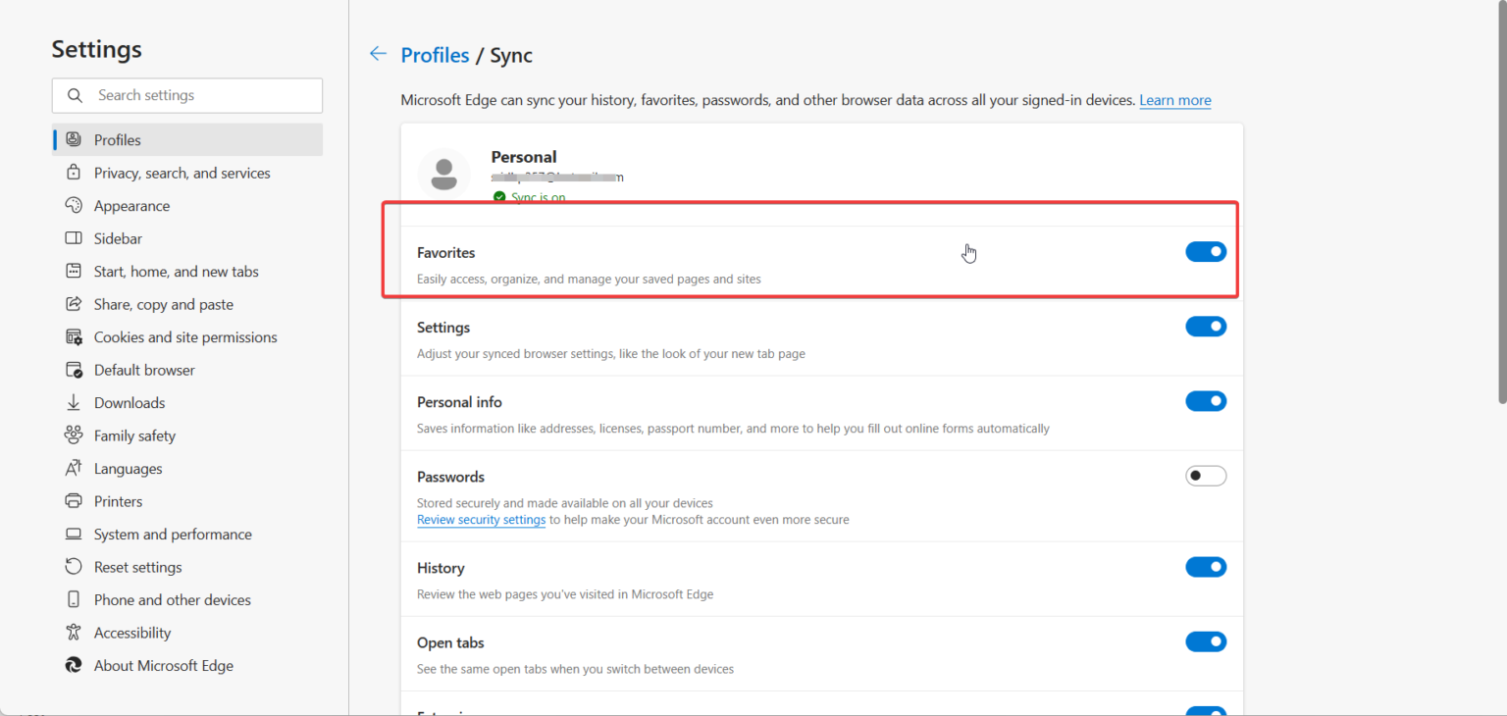This screenshot has height=716, width=1507.
Task: Go to System and performance section
Action: (173, 535)
